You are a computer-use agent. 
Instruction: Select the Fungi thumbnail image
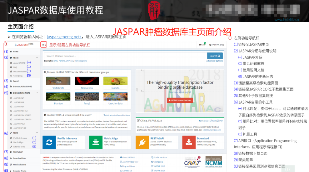(x=87, y=96)
